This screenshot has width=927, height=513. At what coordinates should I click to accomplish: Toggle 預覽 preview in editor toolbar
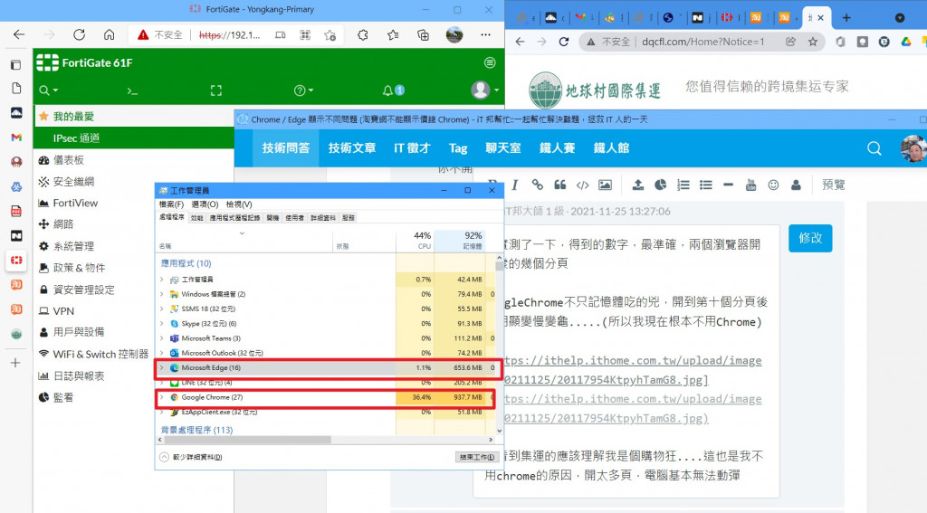(x=833, y=185)
